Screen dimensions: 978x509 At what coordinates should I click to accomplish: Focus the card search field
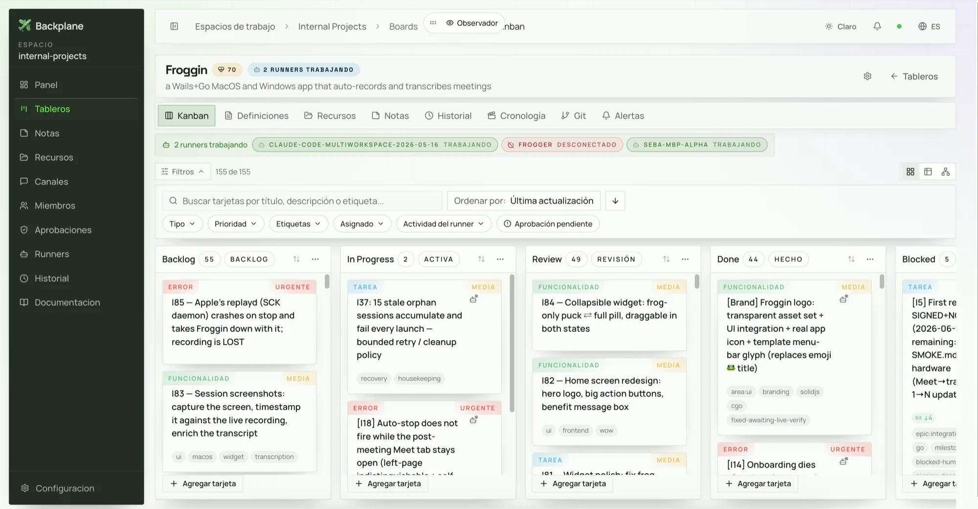tap(302, 201)
